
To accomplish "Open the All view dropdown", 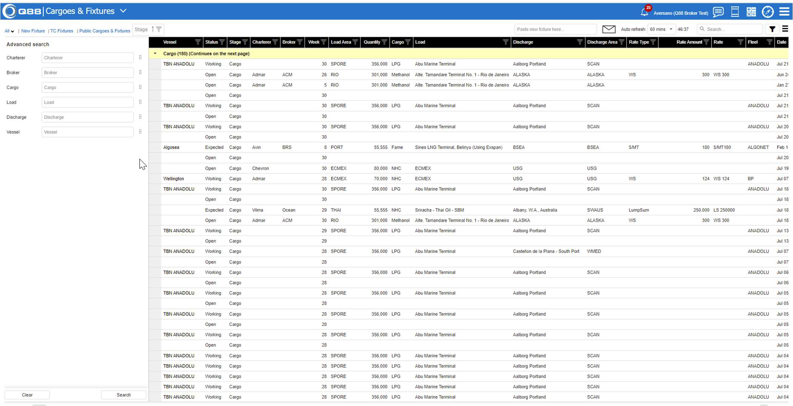I will [x=9, y=31].
